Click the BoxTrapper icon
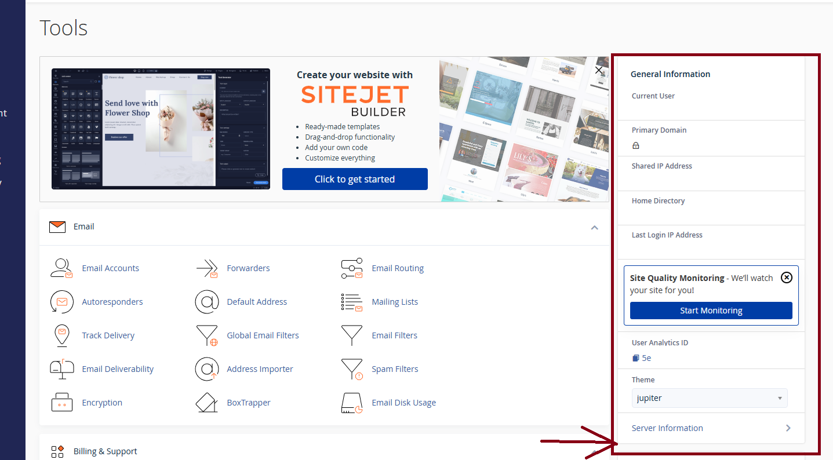This screenshot has width=833, height=460. (x=206, y=403)
